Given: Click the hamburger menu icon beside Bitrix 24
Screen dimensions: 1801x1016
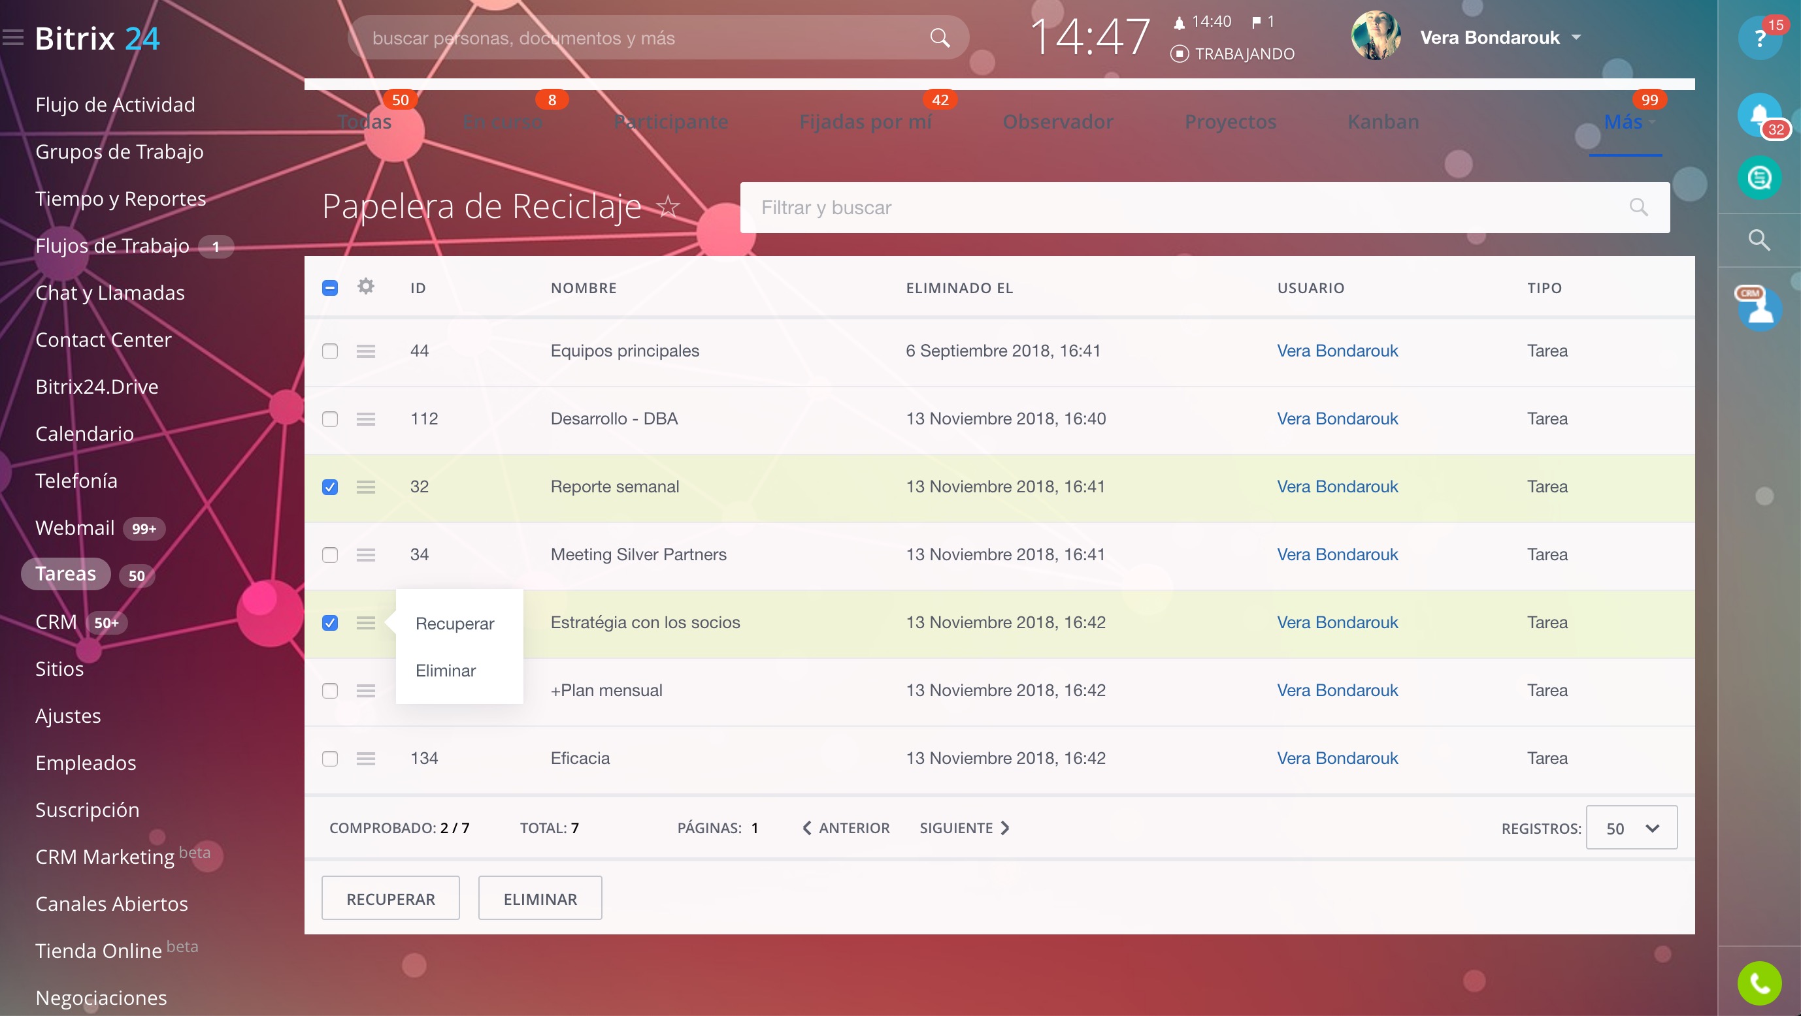Looking at the screenshot, I should click(12, 37).
